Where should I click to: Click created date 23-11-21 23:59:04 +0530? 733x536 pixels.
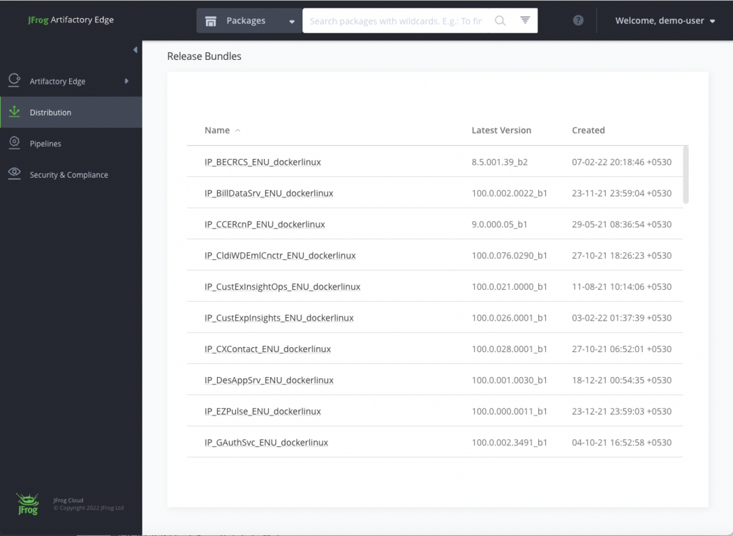click(x=622, y=193)
